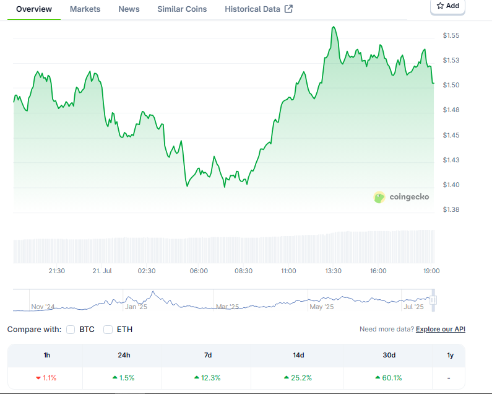492x394 pixels.
Task: Click the range navigator handle on the mini chart
Action: coord(433,300)
